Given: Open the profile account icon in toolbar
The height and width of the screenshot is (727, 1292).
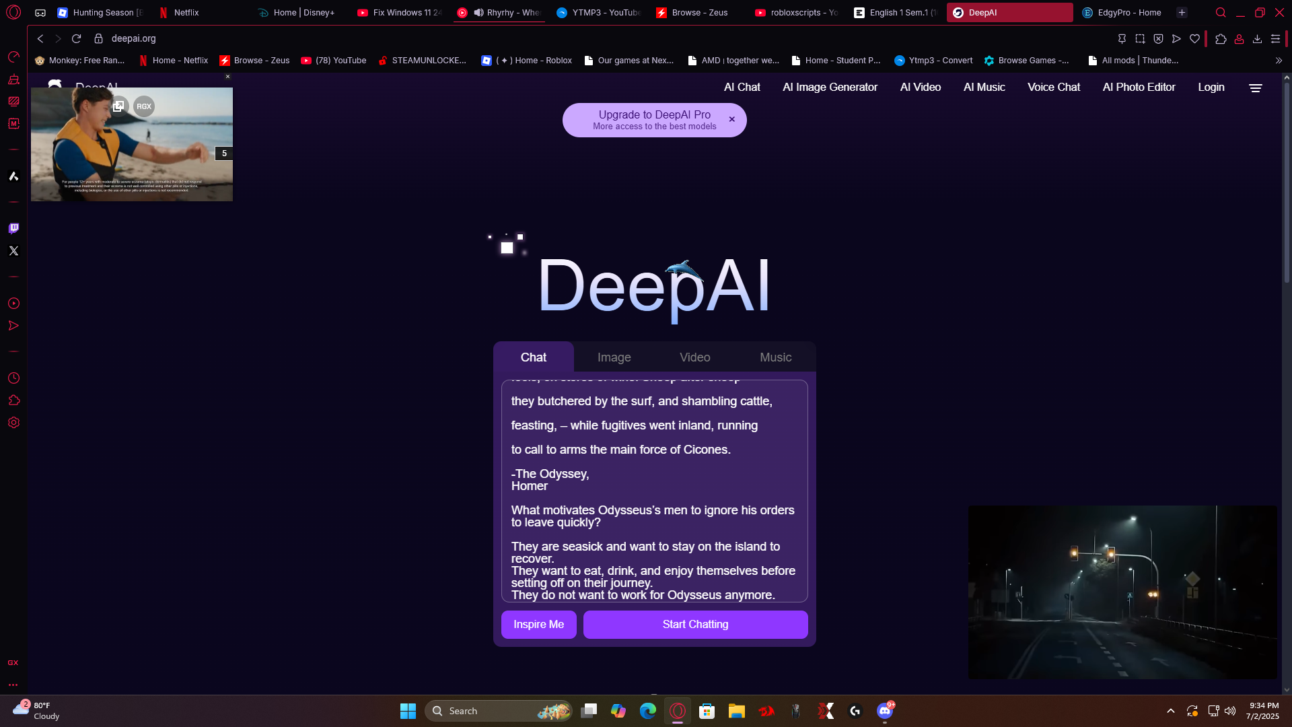Looking at the screenshot, I should tap(1239, 38).
